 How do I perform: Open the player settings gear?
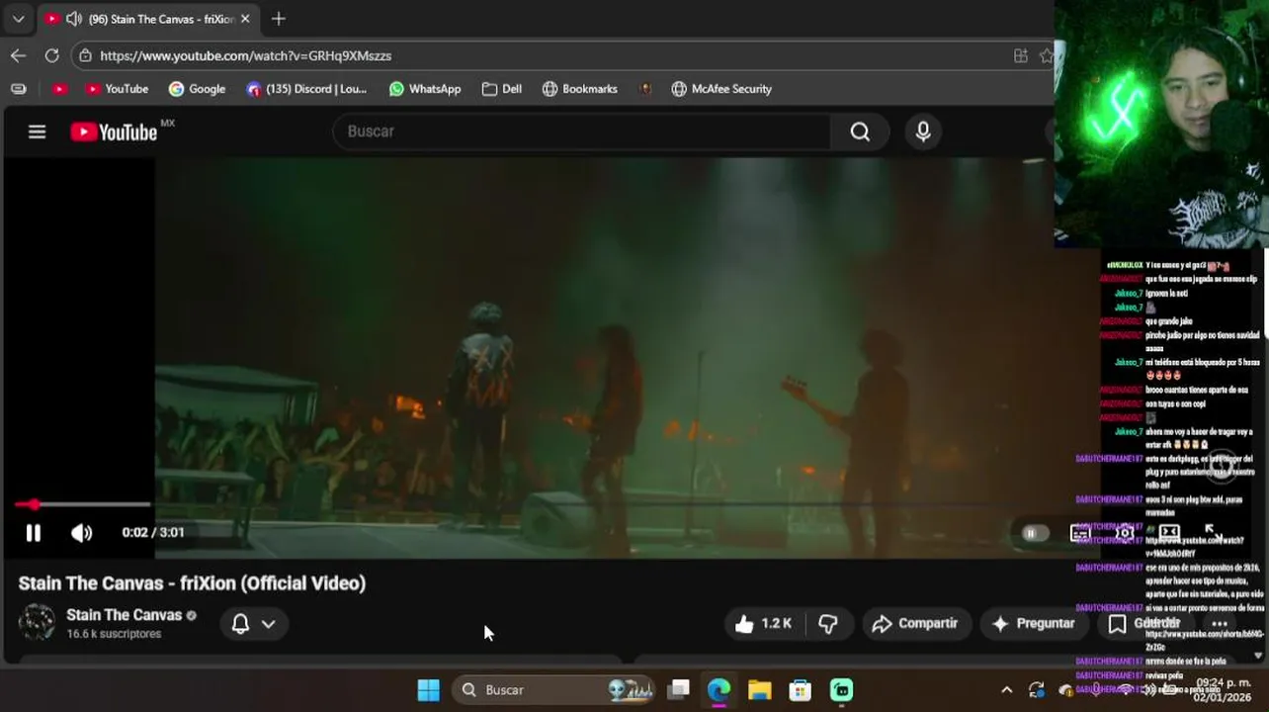1125,533
